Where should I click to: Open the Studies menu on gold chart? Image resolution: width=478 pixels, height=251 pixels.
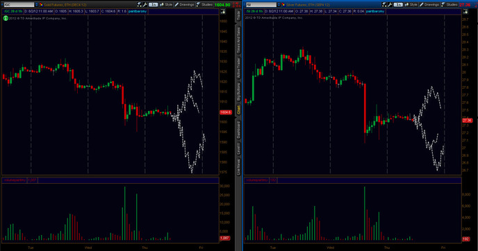[204, 5]
